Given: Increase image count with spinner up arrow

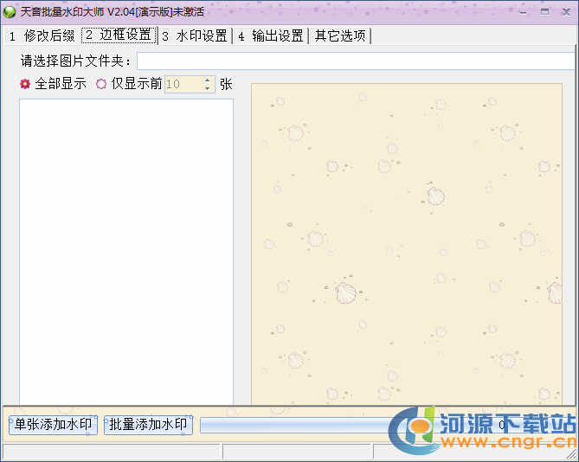Looking at the screenshot, I should coord(207,80).
